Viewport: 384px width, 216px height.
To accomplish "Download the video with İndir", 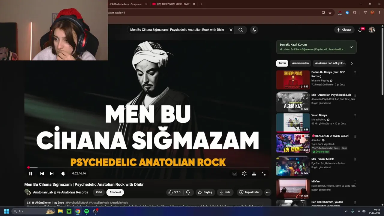I will click(225, 192).
